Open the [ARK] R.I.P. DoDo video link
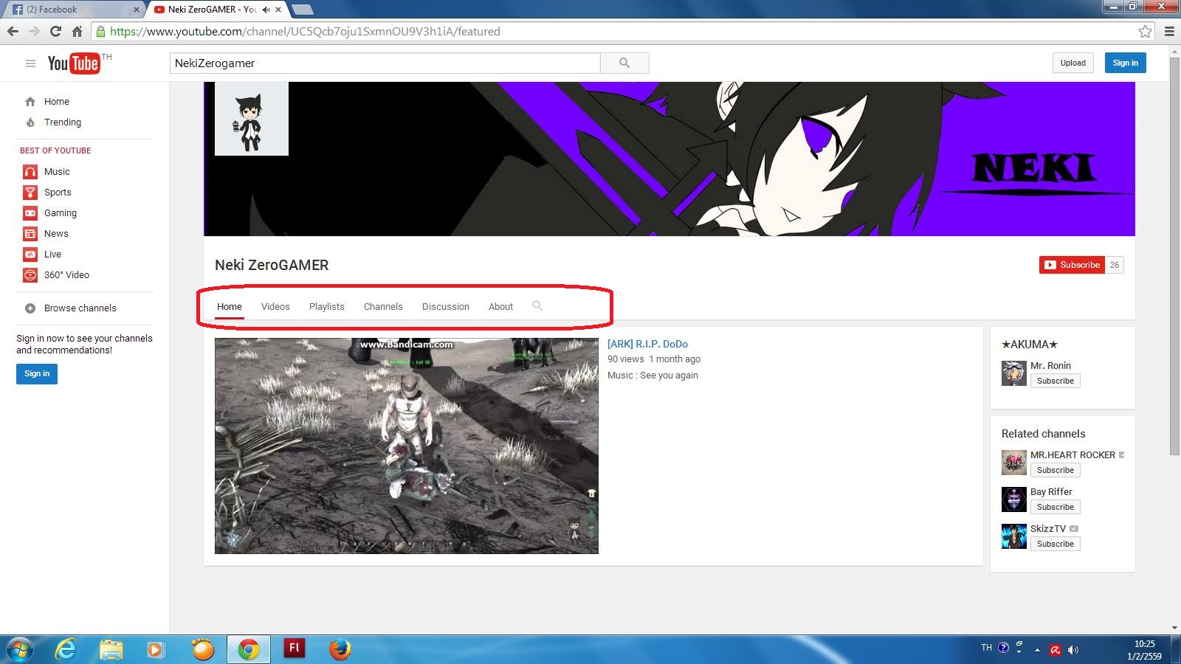 [647, 344]
